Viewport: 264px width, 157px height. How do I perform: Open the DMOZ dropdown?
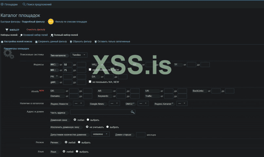point(143,103)
